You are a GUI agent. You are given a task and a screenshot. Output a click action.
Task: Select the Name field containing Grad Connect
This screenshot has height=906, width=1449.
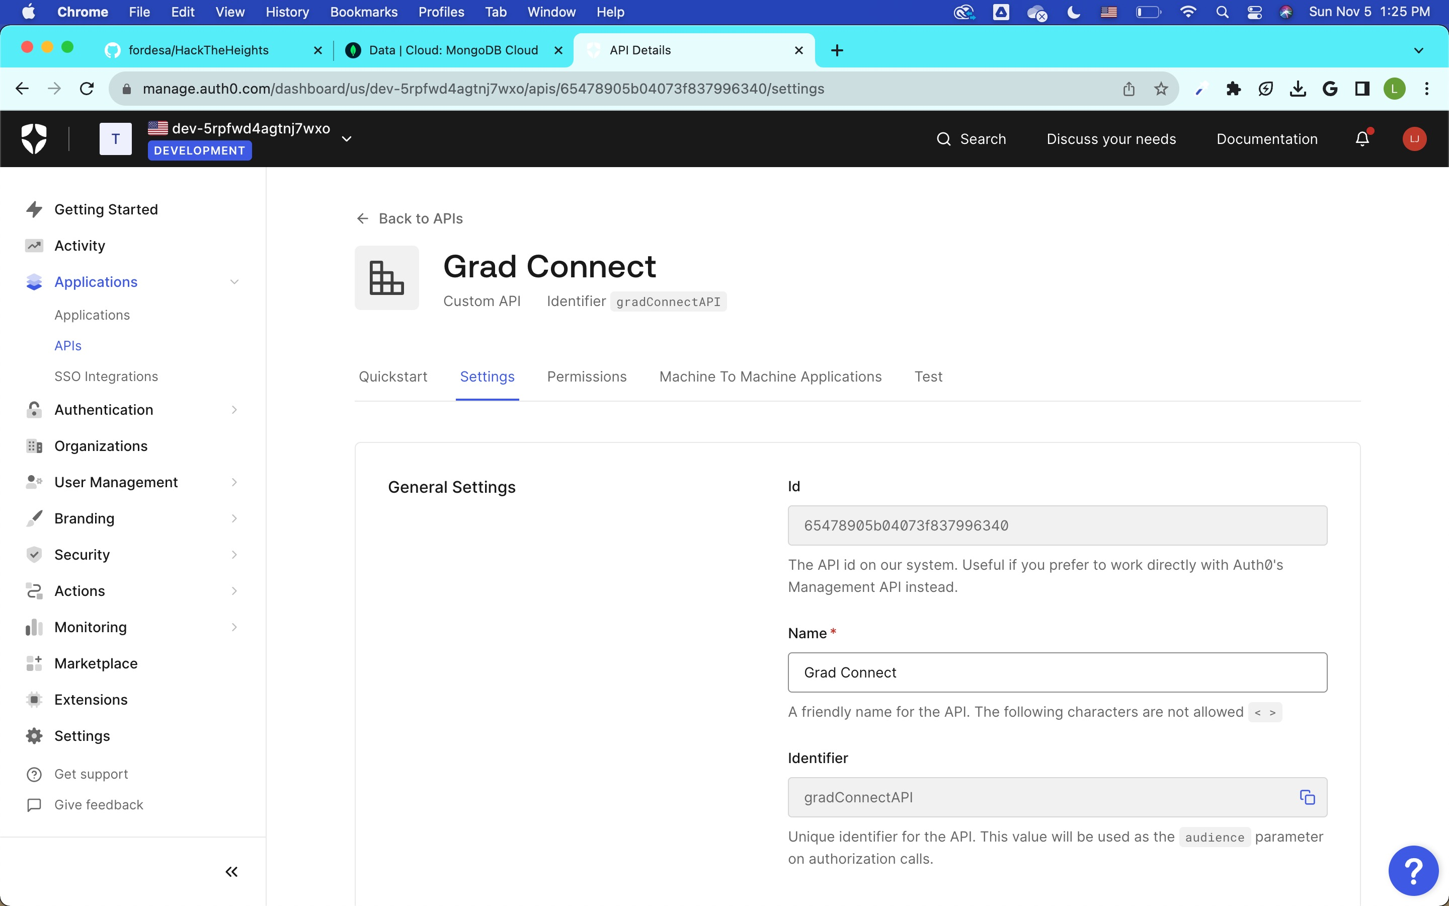point(1057,672)
